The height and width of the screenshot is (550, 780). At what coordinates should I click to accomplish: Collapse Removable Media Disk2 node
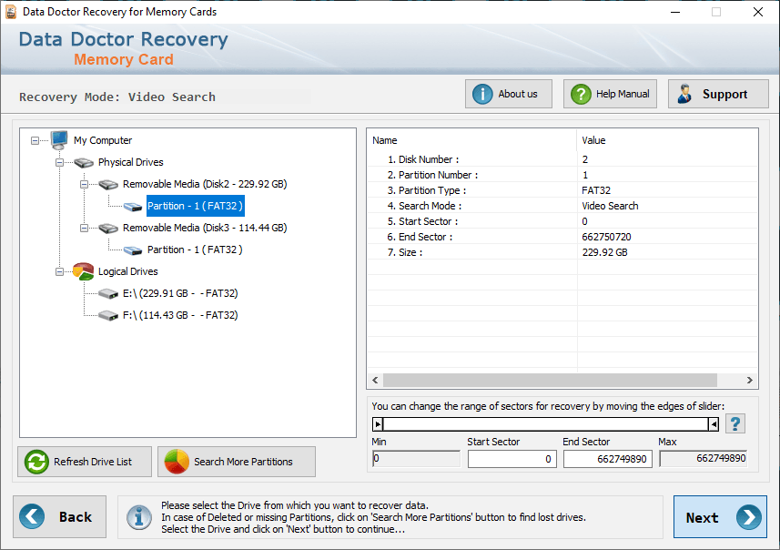[84, 185]
